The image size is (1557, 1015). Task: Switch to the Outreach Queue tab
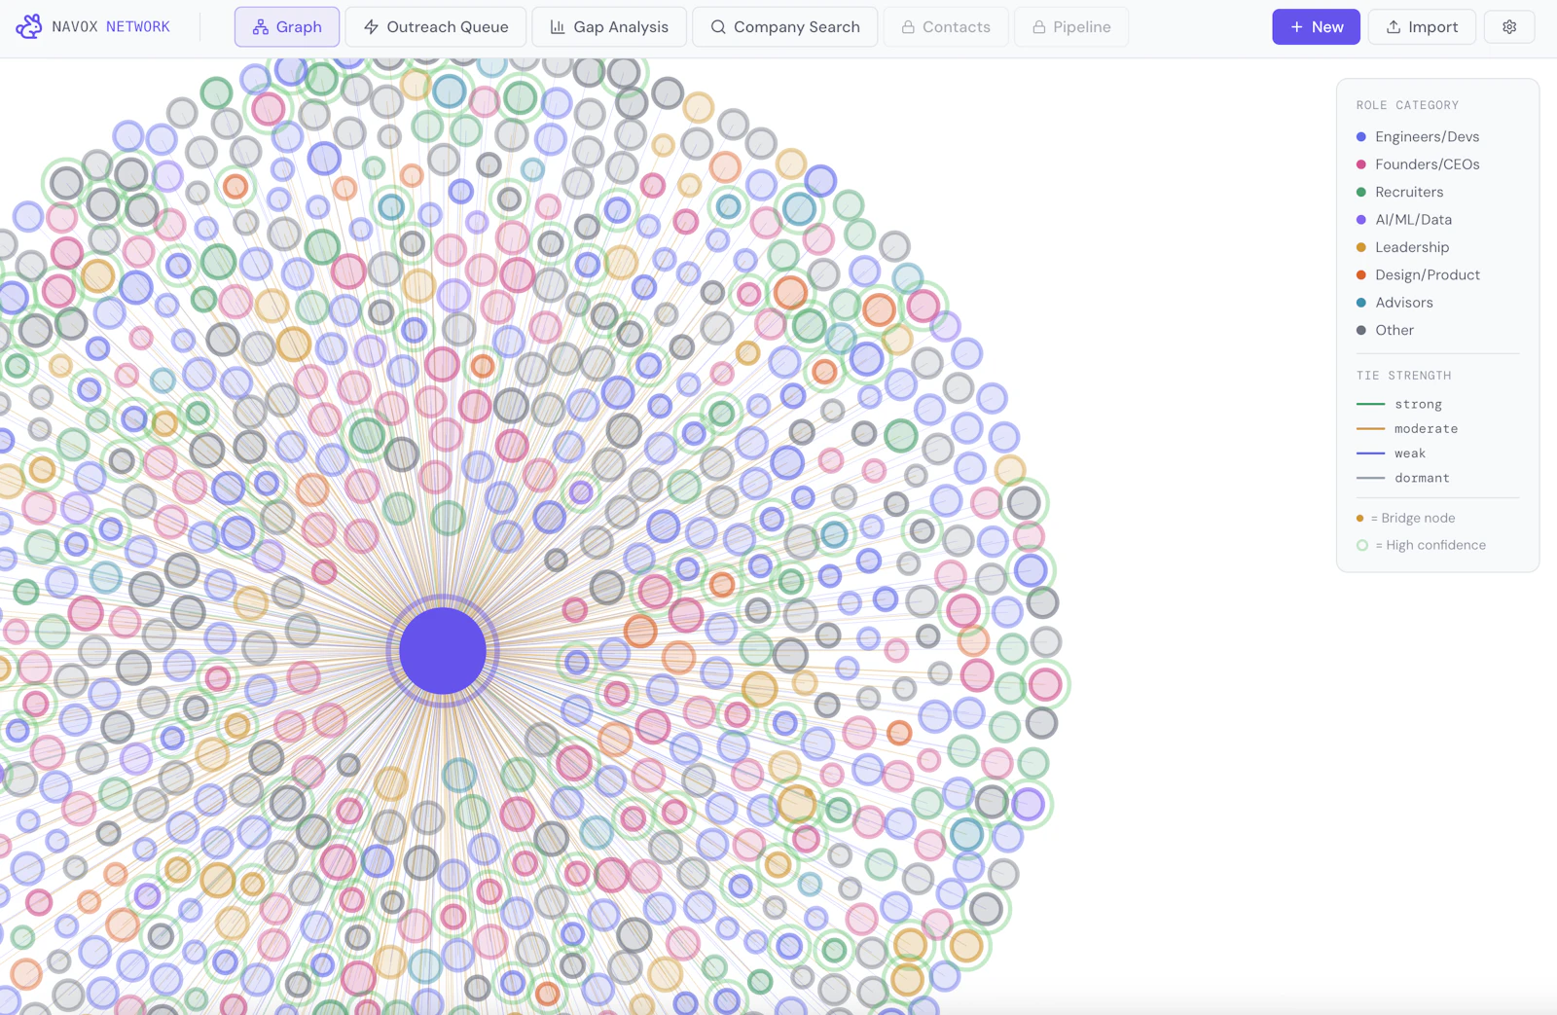click(436, 27)
